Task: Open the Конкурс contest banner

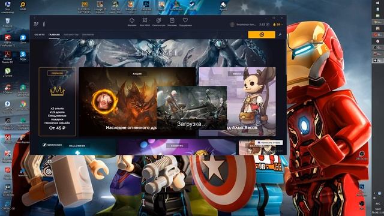Action: pyautogui.click(x=177, y=147)
